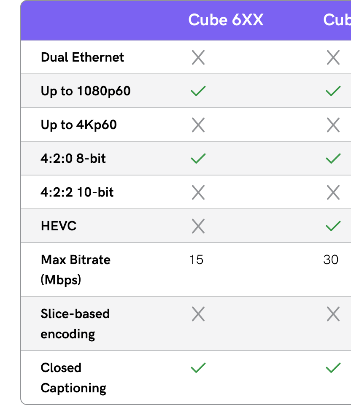Image resolution: width=351 pixels, height=405 pixels.
Task: Click the X for Slice-based encoding, Cube 6XX
Action: 198,314
